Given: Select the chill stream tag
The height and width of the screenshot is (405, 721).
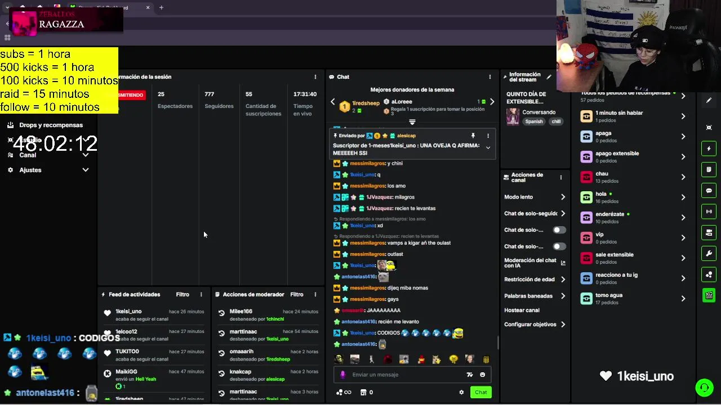Looking at the screenshot, I should [556, 121].
